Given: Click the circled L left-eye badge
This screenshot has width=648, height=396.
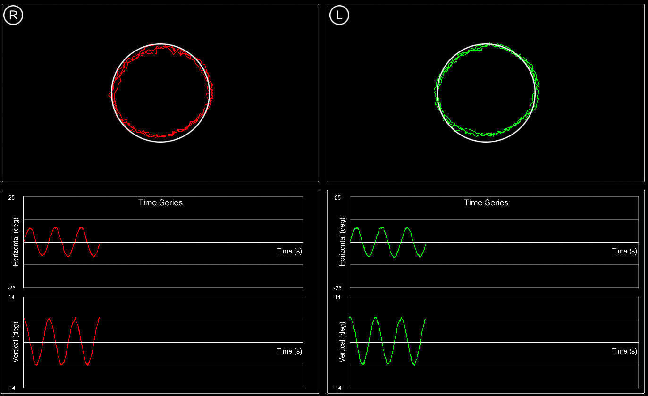Looking at the screenshot, I should point(339,16).
